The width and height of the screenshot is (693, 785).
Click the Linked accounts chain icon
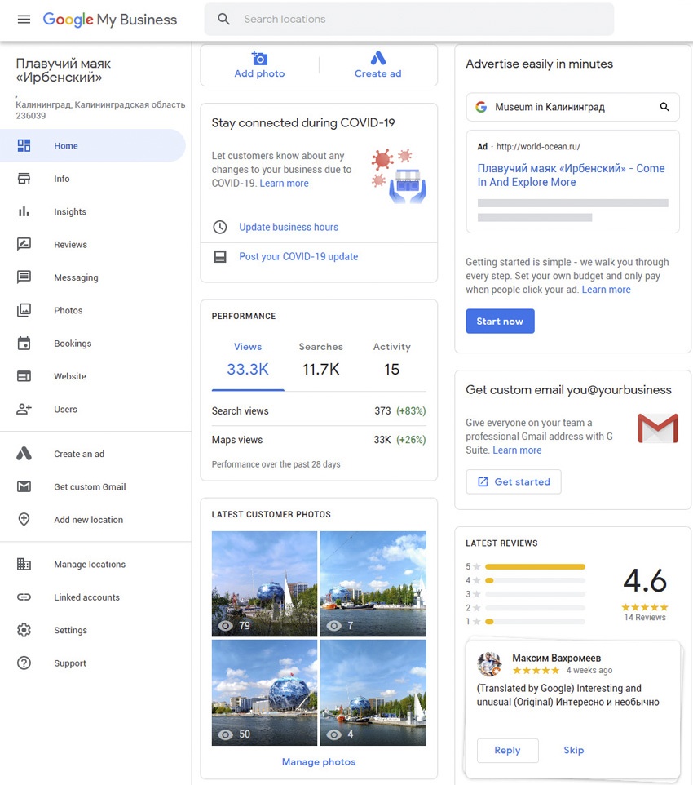click(x=24, y=597)
